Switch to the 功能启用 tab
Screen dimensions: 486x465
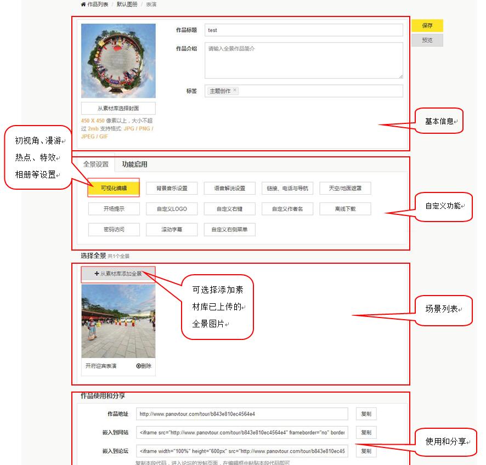pyautogui.click(x=134, y=164)
